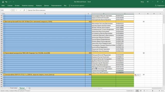Select cell 'Тузов Игорь Вячеславович'
The width and height of the screenshot is (165, 92).
pos(104,65)
